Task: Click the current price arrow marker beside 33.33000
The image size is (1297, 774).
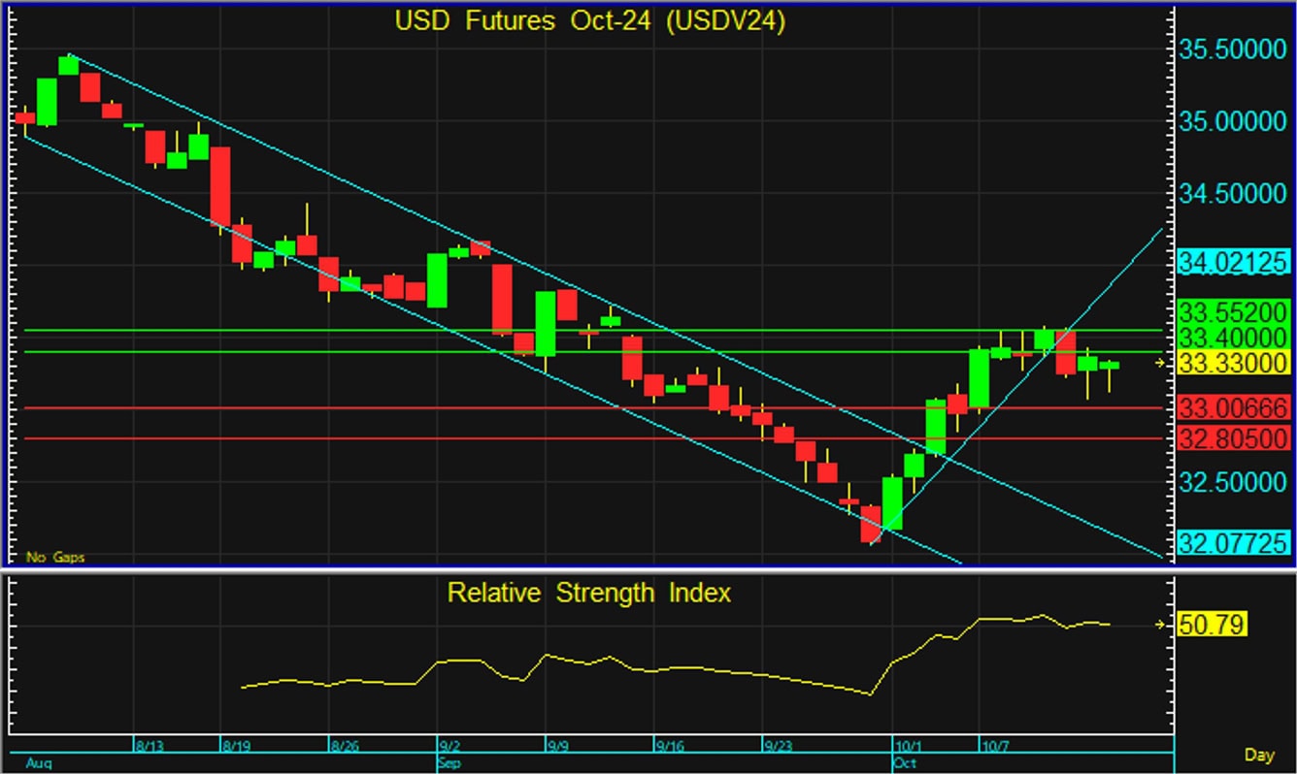Action: 1160,363
